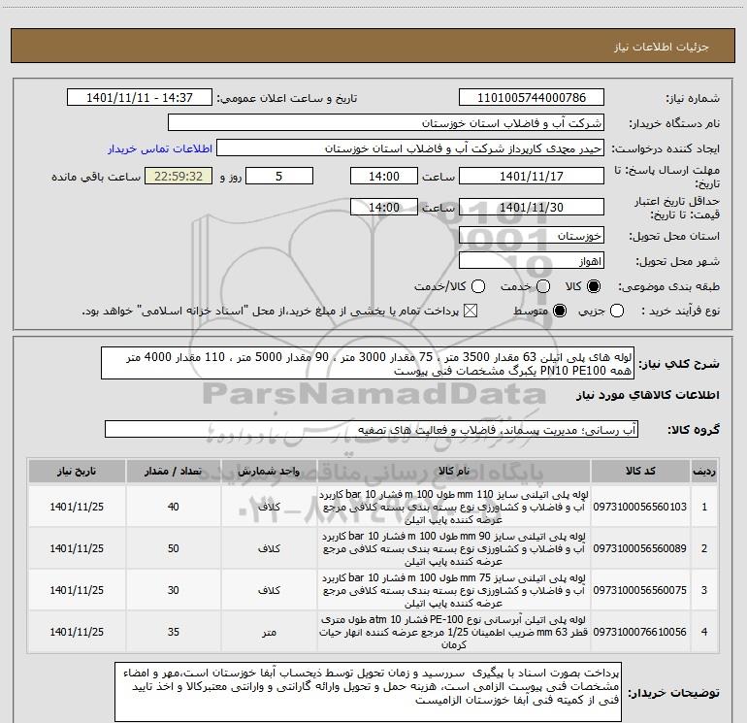The width and height of the screenshot is (747, 723).
Task: Click the general need description text box
Action: [x=368, y=363]
